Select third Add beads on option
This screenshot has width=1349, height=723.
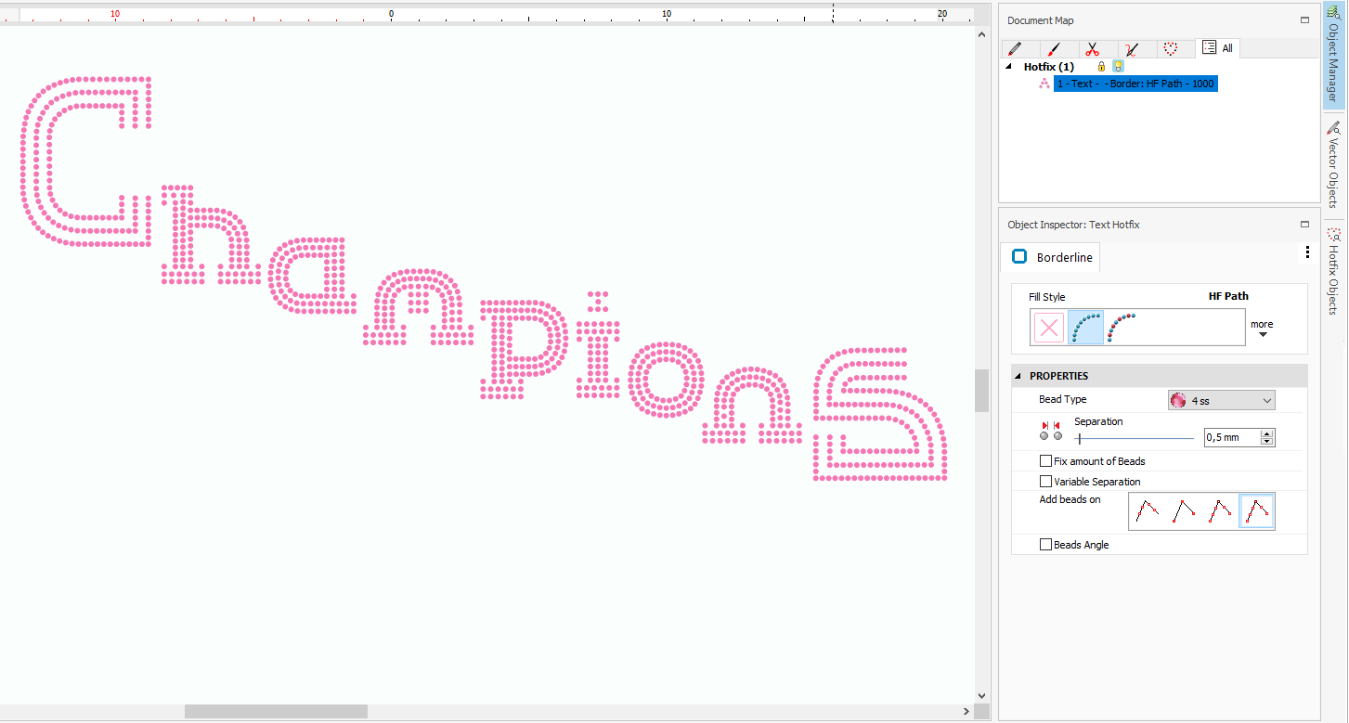click(x=1220, y=511)
